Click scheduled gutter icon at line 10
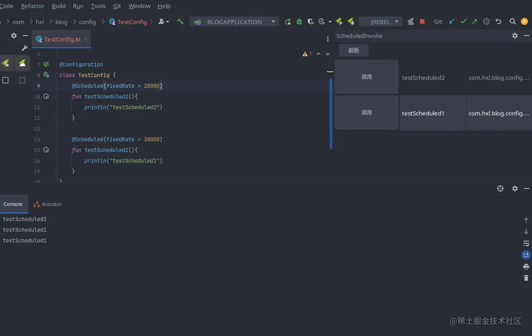Screen dimensions: 532x336 click(46, 96)
